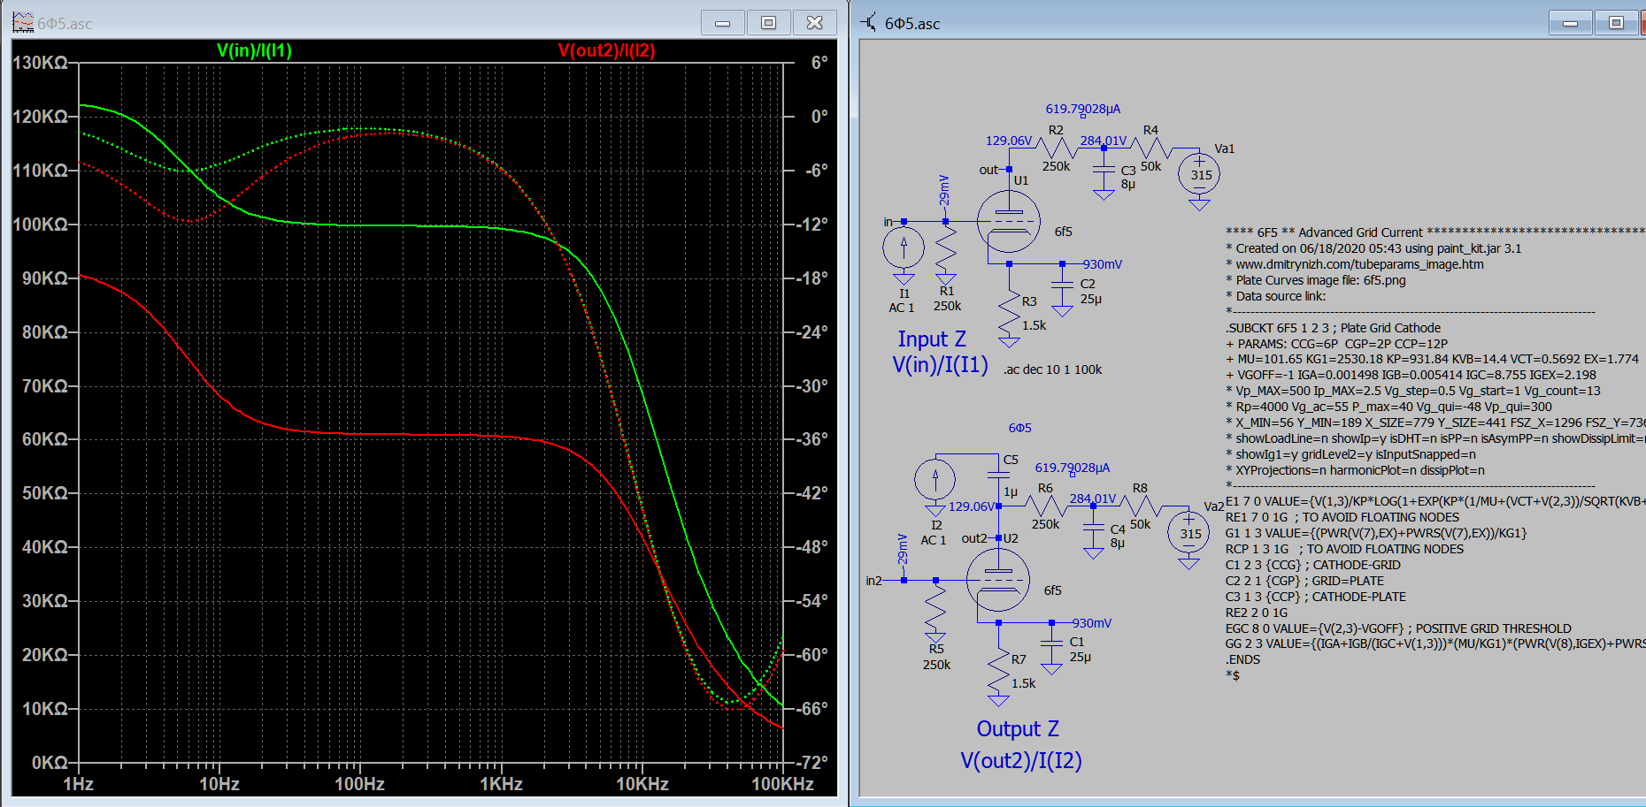The height and width of the screenshot is (807, 1646).
Task: Click the 930mV label near C2
Action: [x=1102, y=264]
